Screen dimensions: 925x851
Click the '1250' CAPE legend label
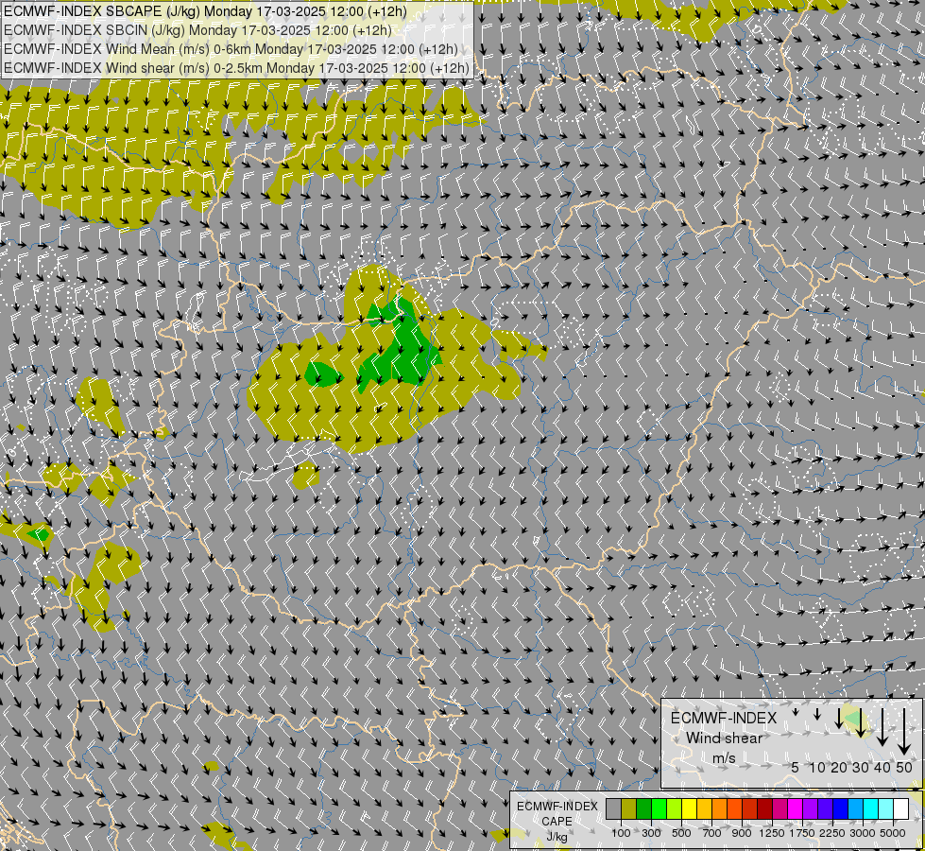coord(772,833)
